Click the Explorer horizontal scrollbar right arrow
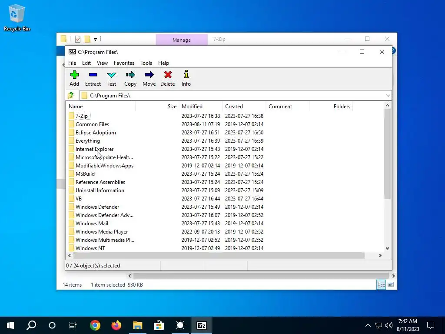The height and width of the screenshot is (334, 445). pyautogui.click(x=393, y=276)
